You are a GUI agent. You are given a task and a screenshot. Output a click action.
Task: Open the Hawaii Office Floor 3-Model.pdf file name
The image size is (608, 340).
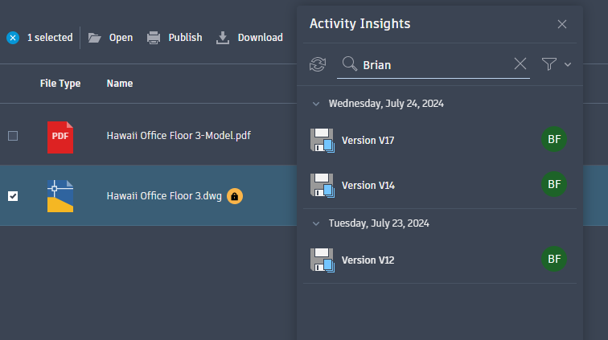pyautogui.click(x=179, y=136)
